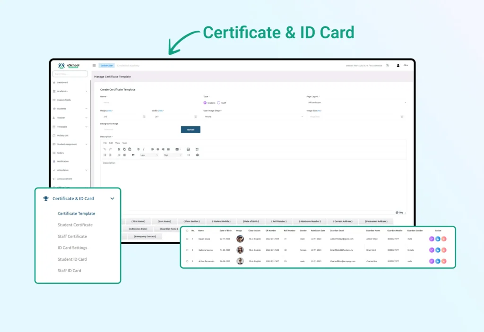Click the Cache Clear button
Image resolution: width=484 pixels, height=332 pixels.
(x=106, y=66)
